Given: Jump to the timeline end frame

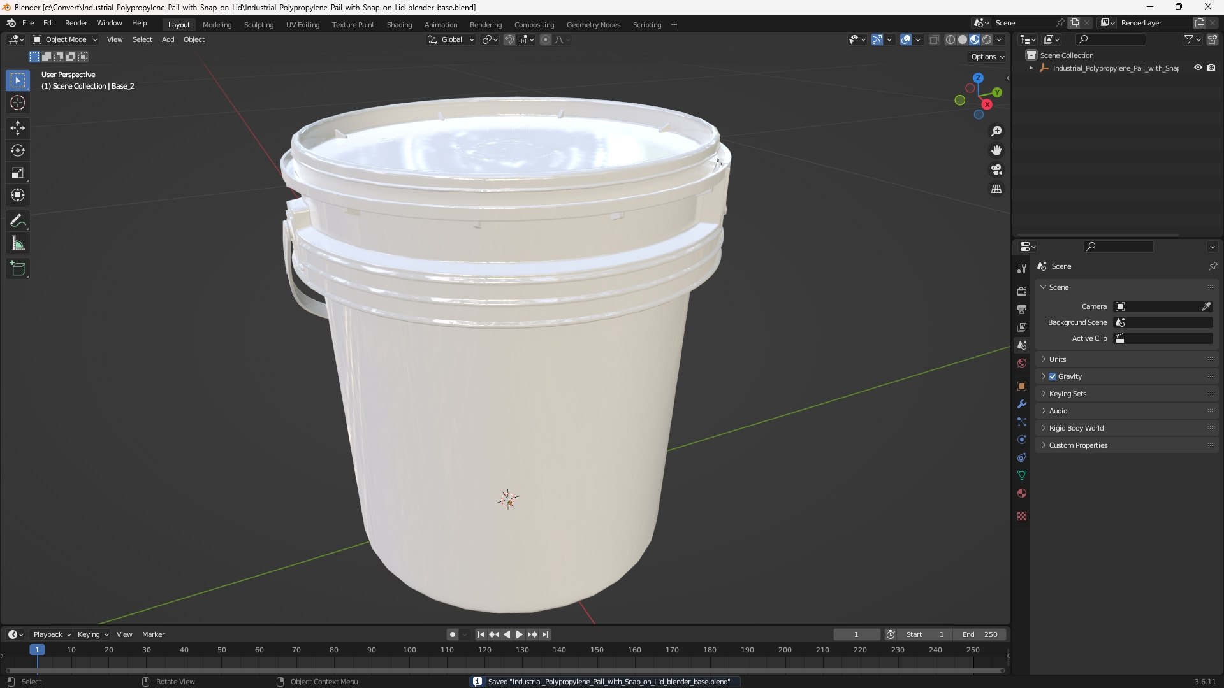Looking at the screenshot, I should point(545,634).
